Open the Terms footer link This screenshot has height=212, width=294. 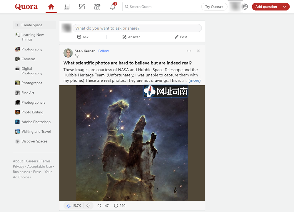[x=46, y=161]
